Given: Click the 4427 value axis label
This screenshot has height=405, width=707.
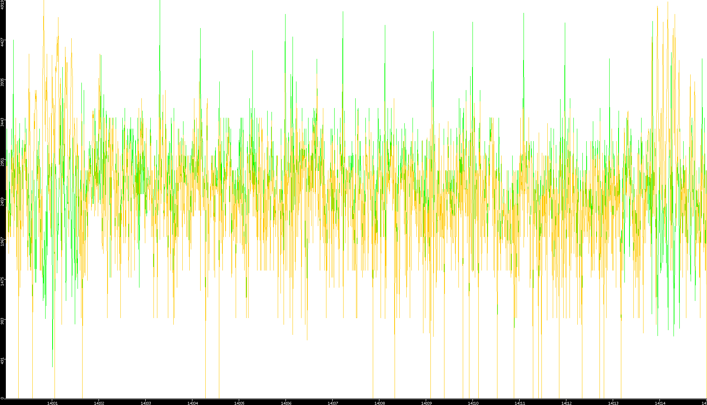Looking at the screenshot, I should 3,42.
